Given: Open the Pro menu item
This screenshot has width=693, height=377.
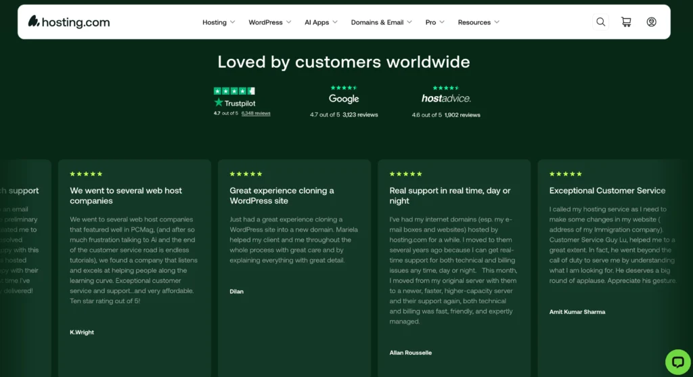Looking at the screenshot, I should 430,22.
